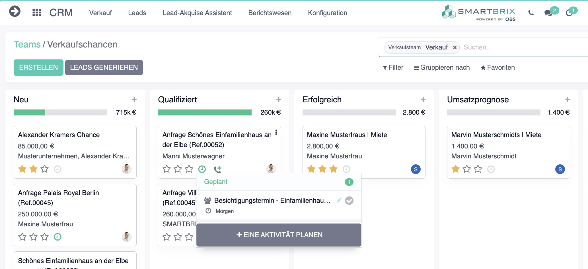Open the Berichtswesen menu
588x269 pixels.
(x=270, y=13)
